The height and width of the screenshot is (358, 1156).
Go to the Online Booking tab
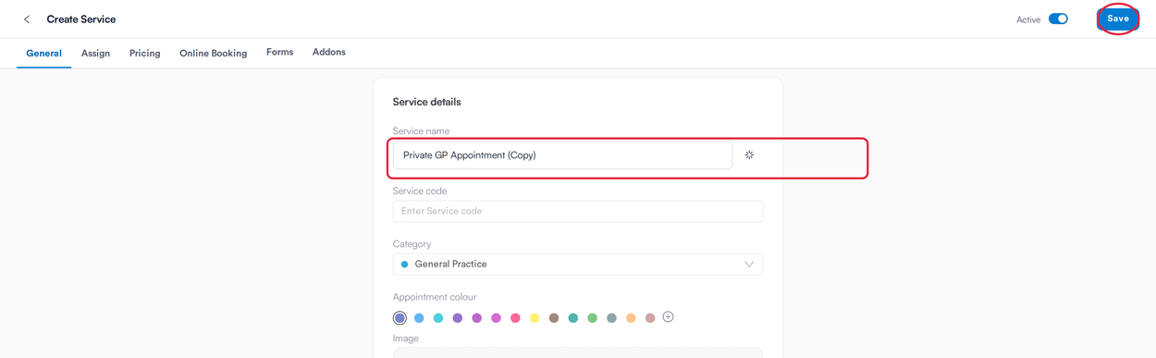click(213, 54)
